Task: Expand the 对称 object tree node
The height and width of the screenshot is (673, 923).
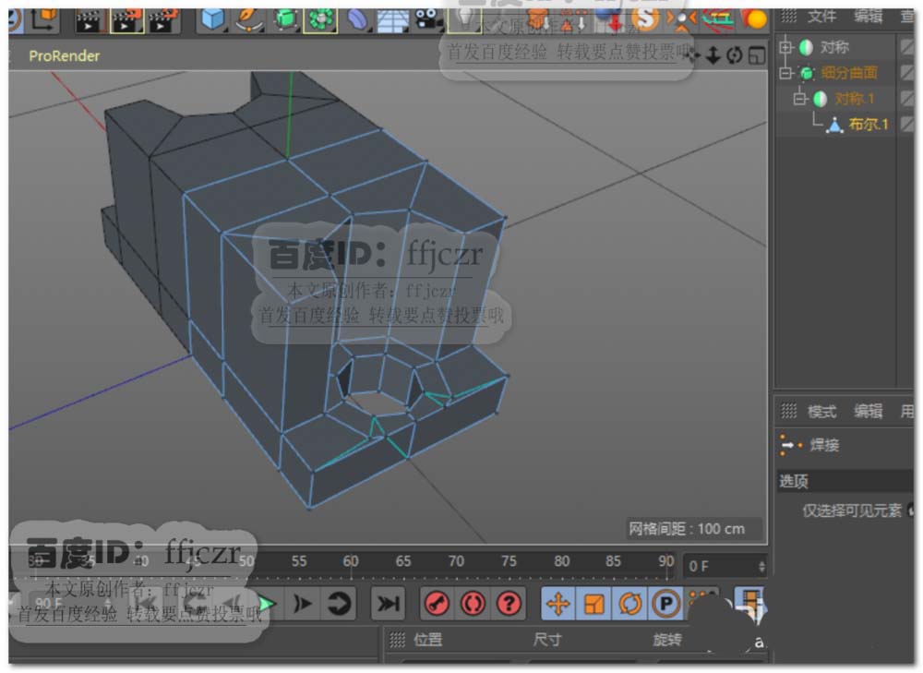Action: click(785, 46)
